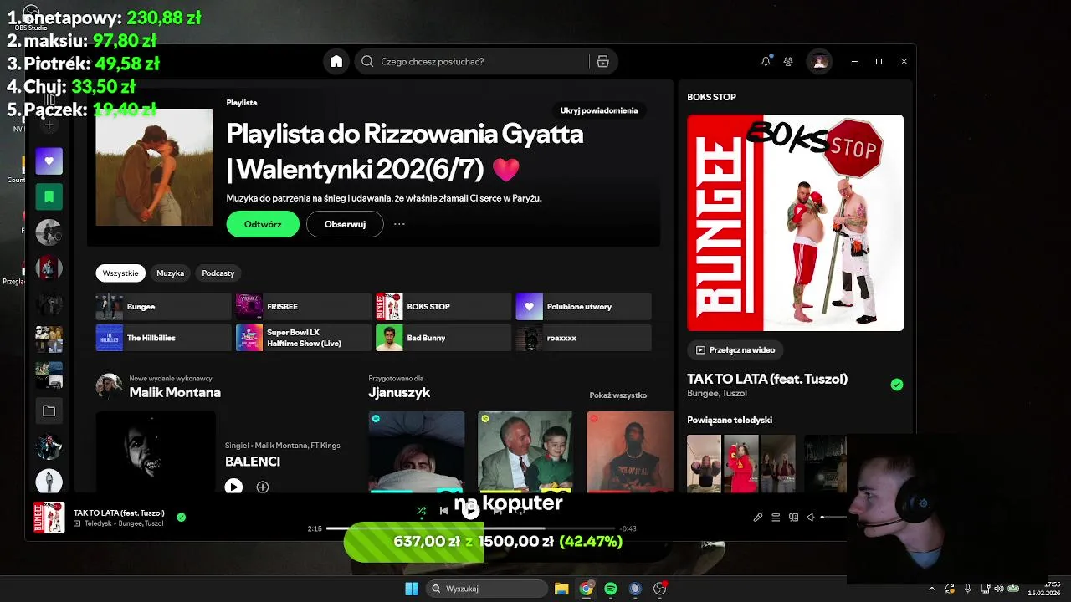1071x602 pixels.
Task: Show hidden tray icons chevron
Action: 932,589
